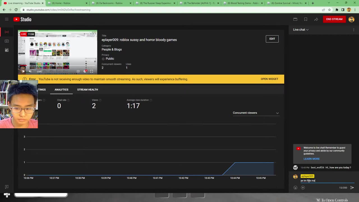Click the Public privacy label
359x202 pixels.
click(x=110, y=59)
